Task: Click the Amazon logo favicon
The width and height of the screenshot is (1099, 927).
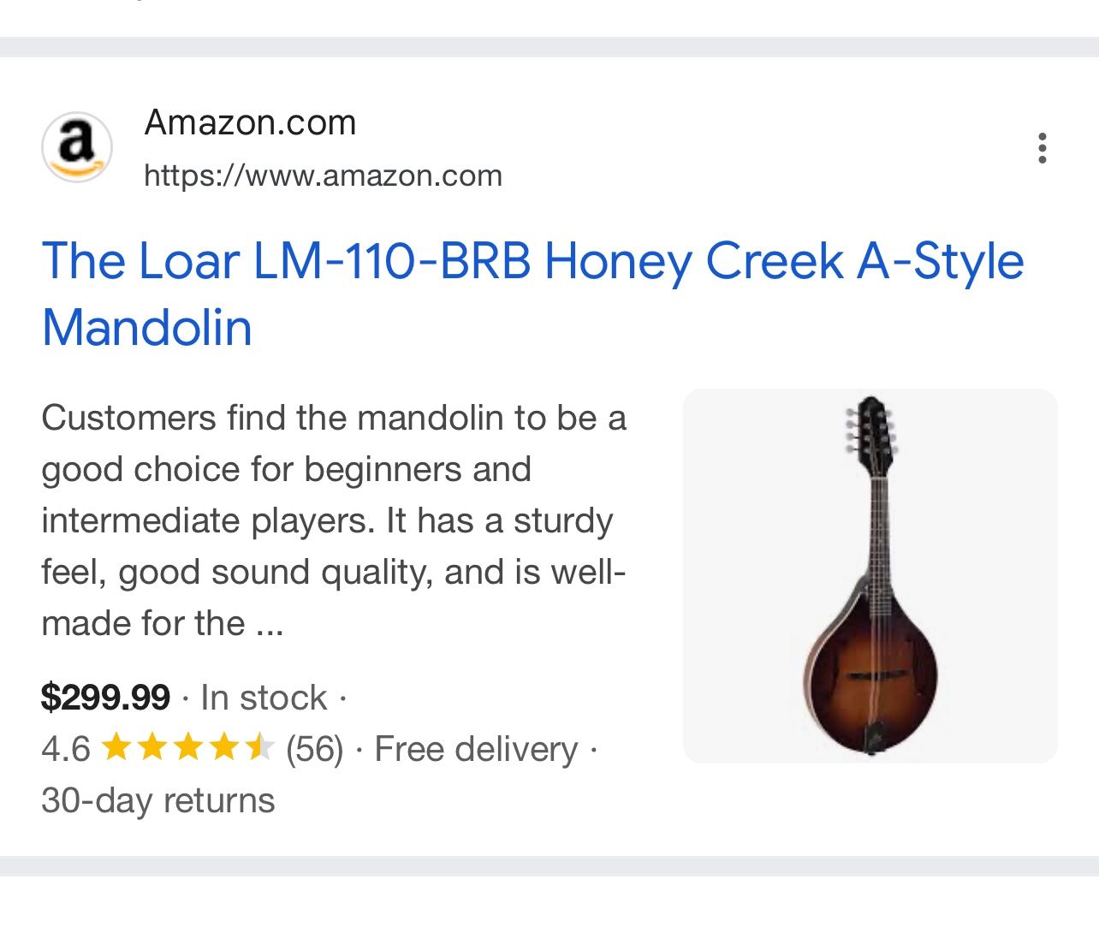Action: coord(77,146)
